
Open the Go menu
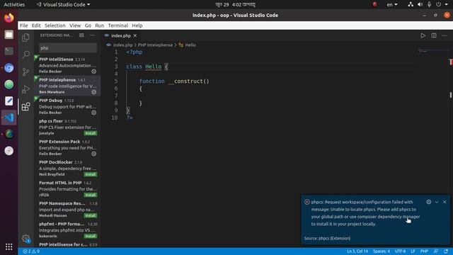[x=88, y=25]
